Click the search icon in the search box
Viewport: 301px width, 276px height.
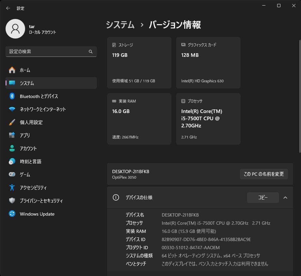[91, 51]
